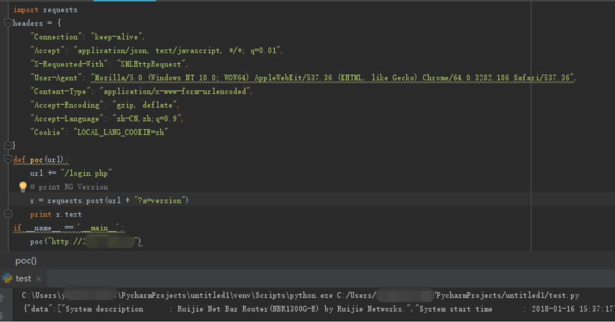Click the 'print r.text' statement
The image size is (615, 322).
coord(56,214)
